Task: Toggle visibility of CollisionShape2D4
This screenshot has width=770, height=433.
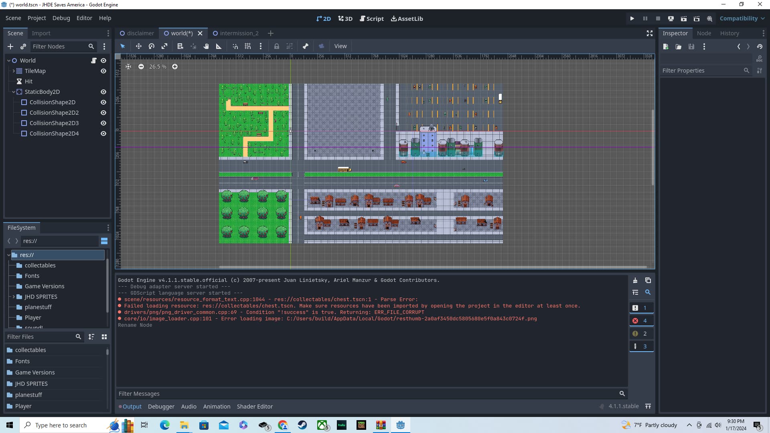Action: tap(103, 134)
